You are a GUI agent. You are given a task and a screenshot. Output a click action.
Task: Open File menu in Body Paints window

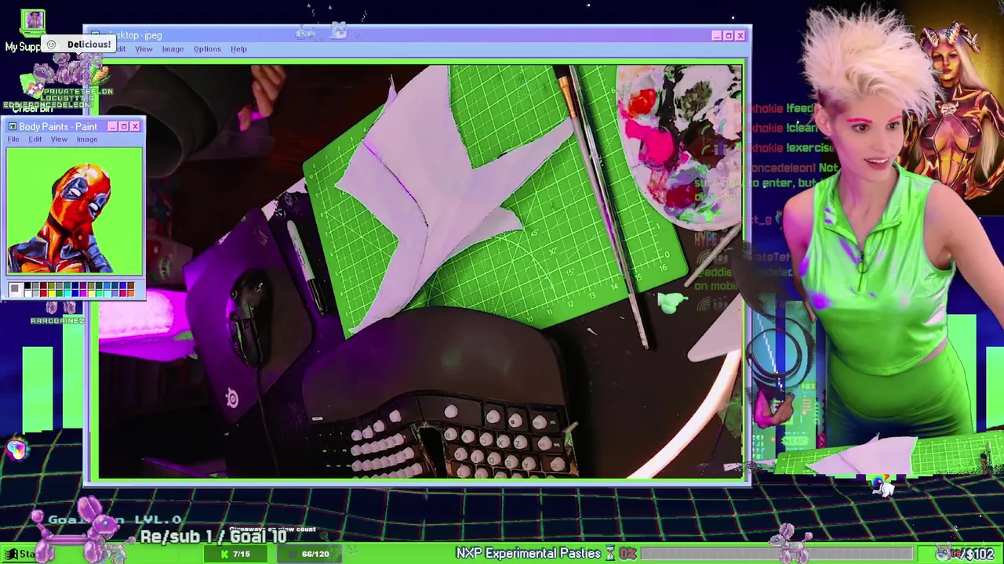click(x=13, y=139)
